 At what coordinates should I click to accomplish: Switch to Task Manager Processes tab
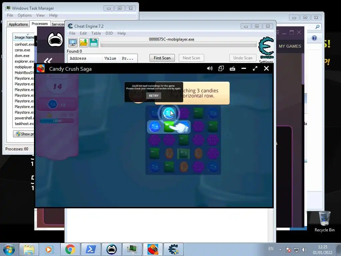40,24
